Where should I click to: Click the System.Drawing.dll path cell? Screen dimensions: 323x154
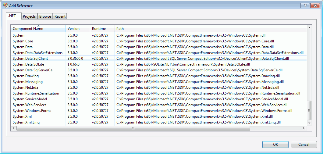pos(198,76)
